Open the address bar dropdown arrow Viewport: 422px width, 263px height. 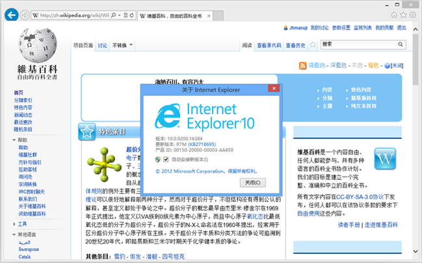coord(120,16)
